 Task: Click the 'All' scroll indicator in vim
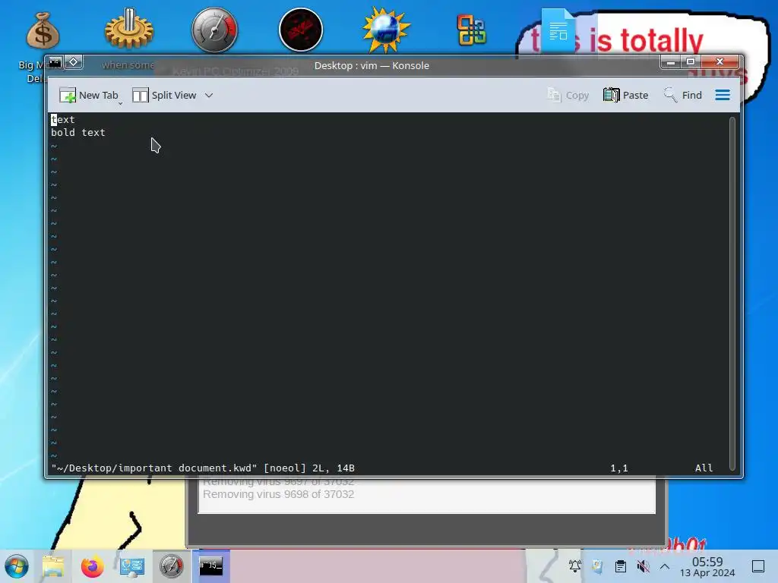click(704, 468)
